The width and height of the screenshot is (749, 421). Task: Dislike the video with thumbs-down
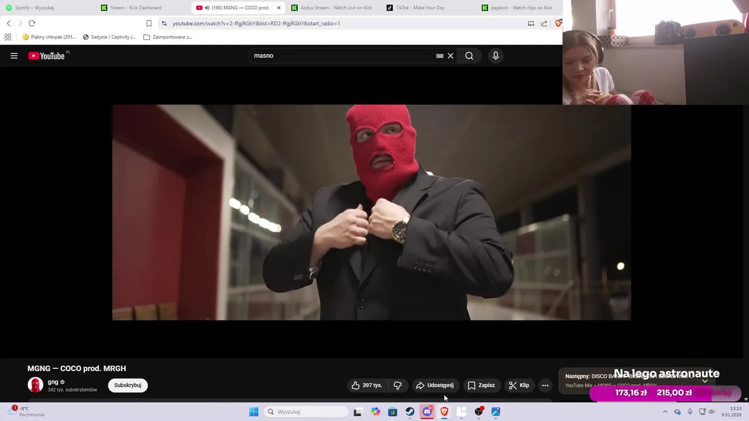click(x=397, y=385)
